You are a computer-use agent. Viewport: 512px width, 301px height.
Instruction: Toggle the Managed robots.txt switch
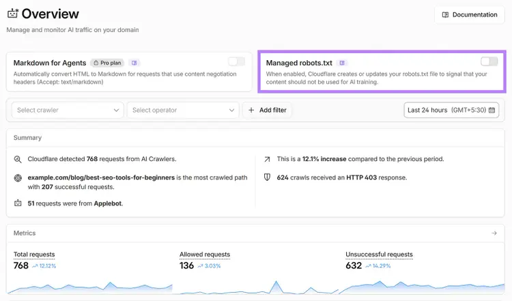pos(489,61)
